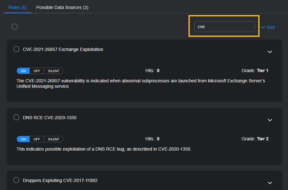Set Exchange Exploitation rule to OFF
Screen dimensions: 288x190
[37, 71]
